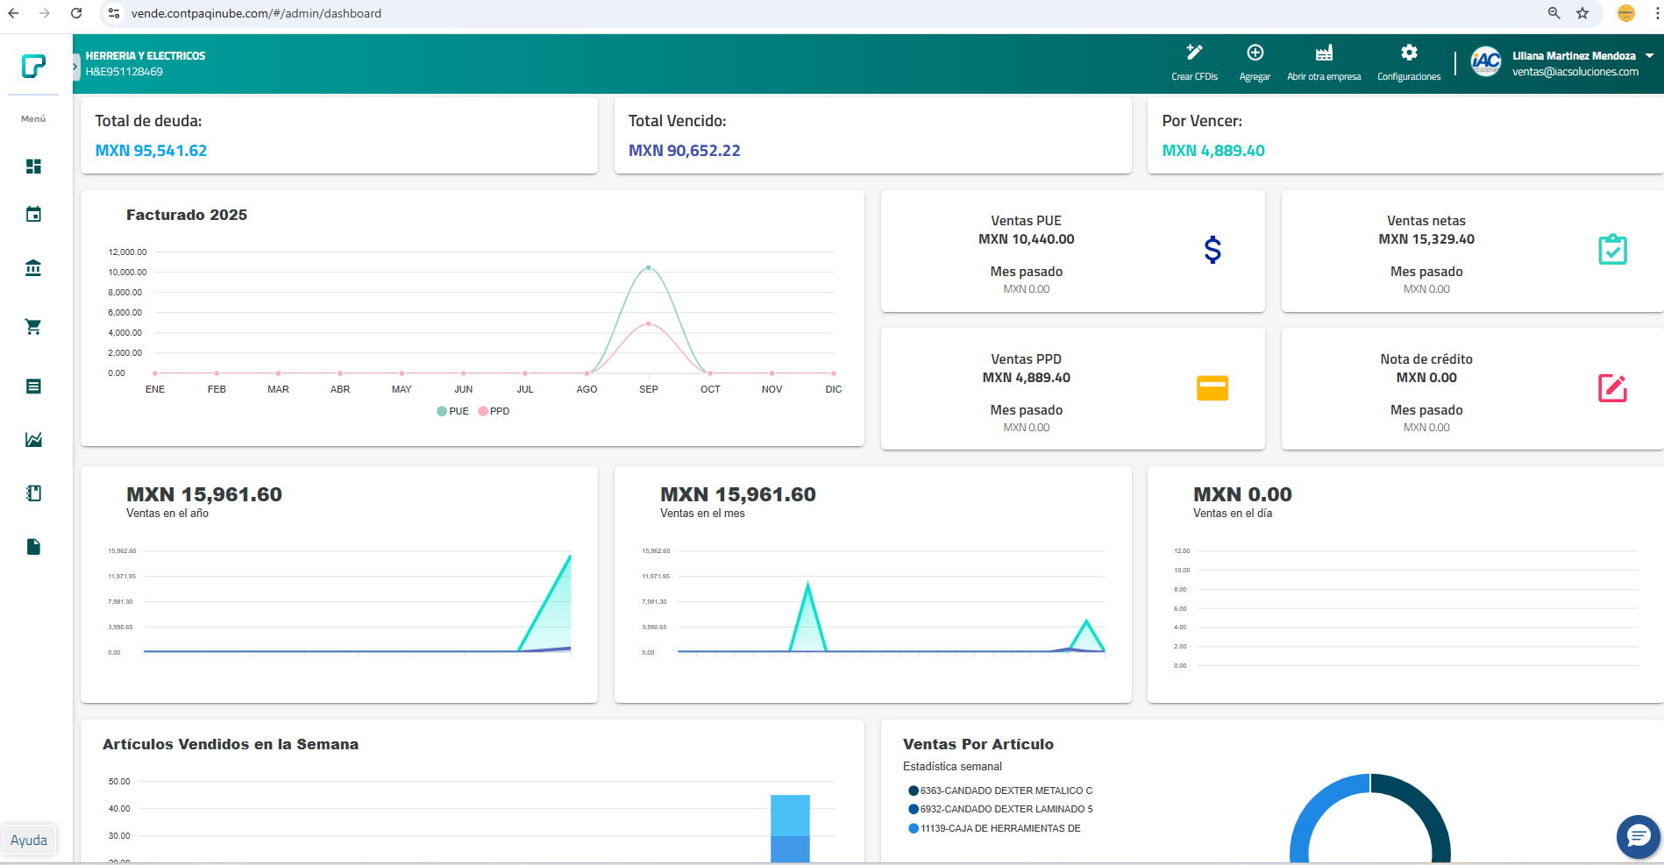Toggle 6363-CANDADO DEXTER METALICO legend entry
This screenshot has height=865, width=1664.
(x=1000, y=791)
